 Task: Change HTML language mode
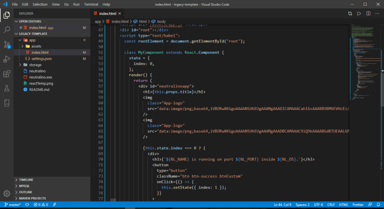pyautogui.click(x=343, y=205)
